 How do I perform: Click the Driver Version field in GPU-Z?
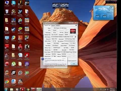[x=64, y=52]
